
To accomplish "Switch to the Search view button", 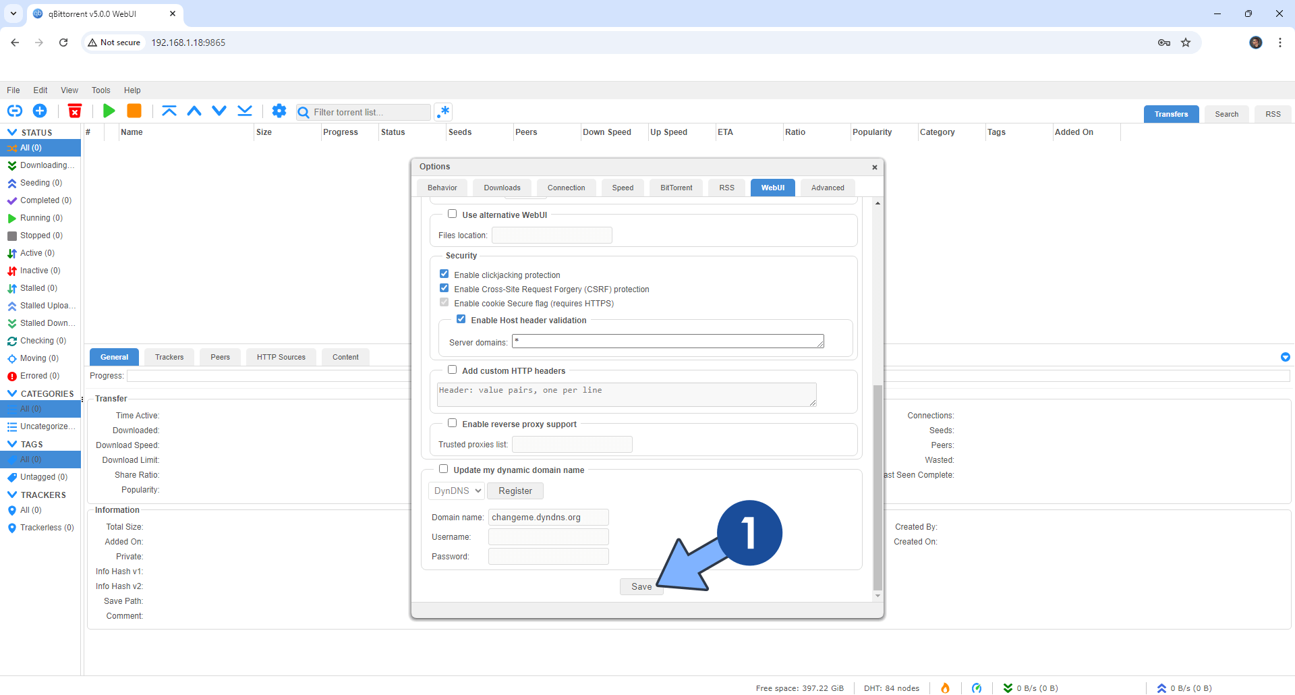I will coord(1227,114).
